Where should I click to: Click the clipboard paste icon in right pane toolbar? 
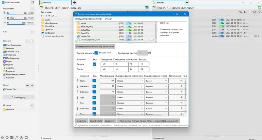click(x=255, y=12)
